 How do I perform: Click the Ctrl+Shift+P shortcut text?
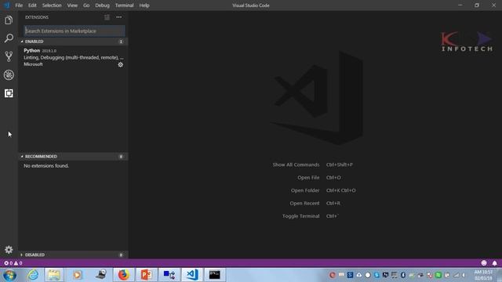[x=340, y=164]
